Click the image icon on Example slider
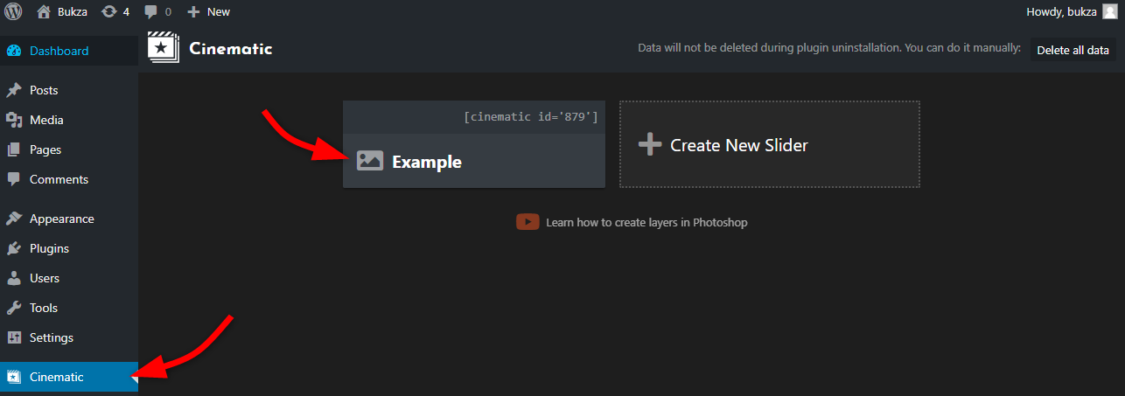Screen dimensions: 1125x396 (370, 161)
